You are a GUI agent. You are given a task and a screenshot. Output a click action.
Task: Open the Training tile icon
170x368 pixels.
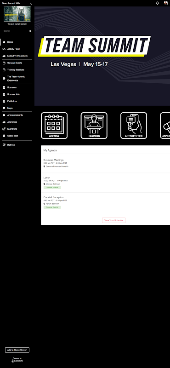94,126
